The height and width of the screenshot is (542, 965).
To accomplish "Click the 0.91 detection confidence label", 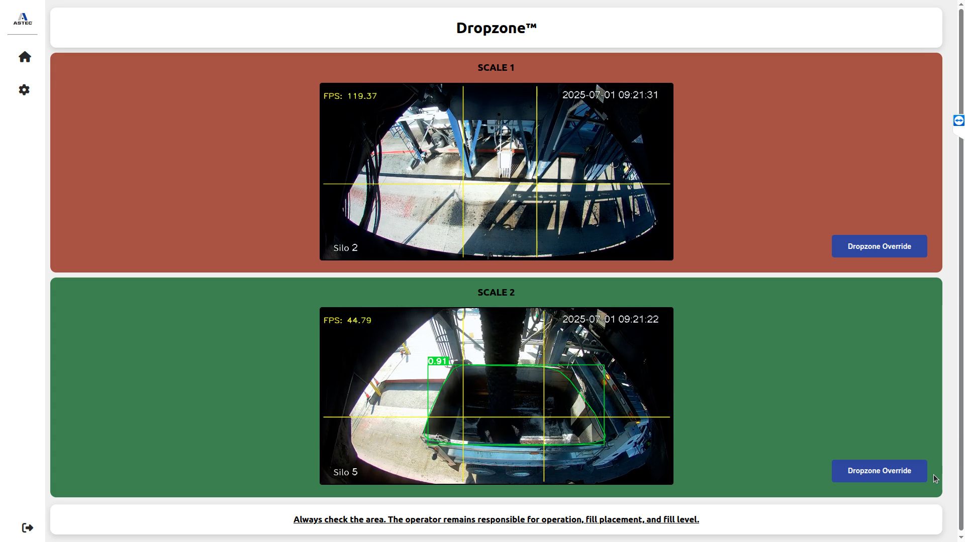I will click(438, 361).
